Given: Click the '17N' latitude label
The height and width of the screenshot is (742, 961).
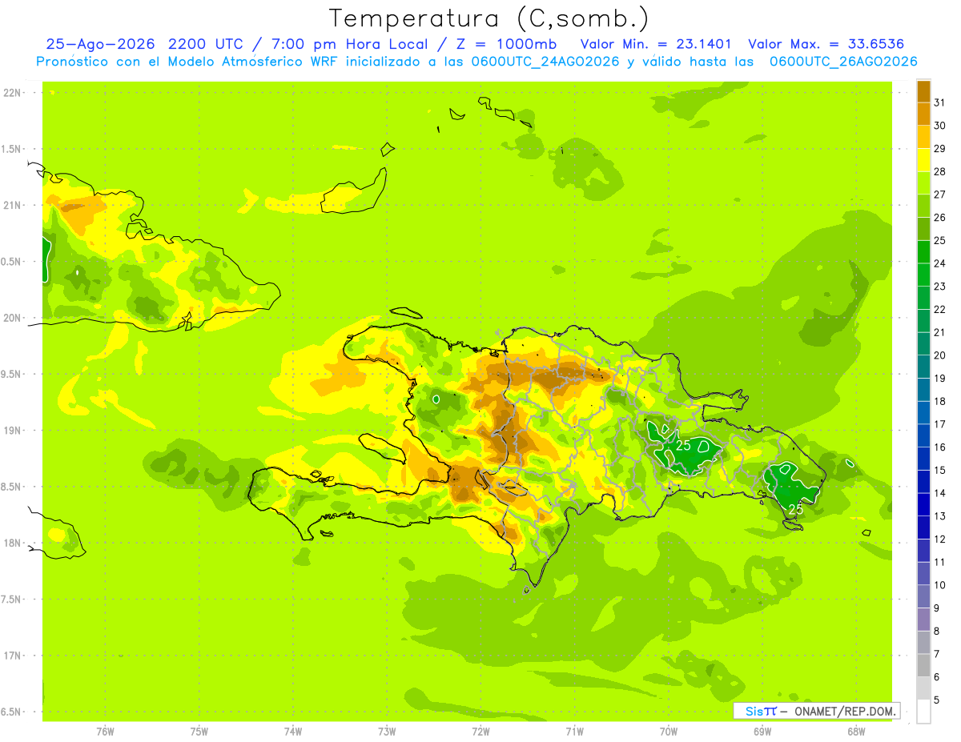Looking at the screenshot, I should click(12, 656).
